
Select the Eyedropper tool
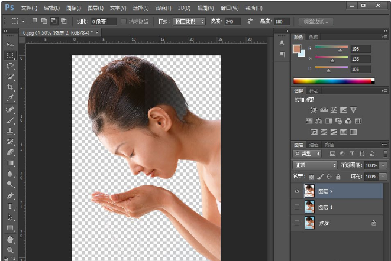10,98
